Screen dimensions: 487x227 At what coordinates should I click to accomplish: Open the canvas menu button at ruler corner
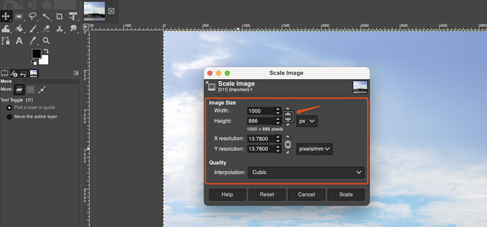click(86, 27)
